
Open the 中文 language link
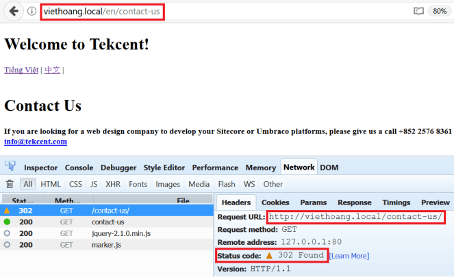point(52,70)
